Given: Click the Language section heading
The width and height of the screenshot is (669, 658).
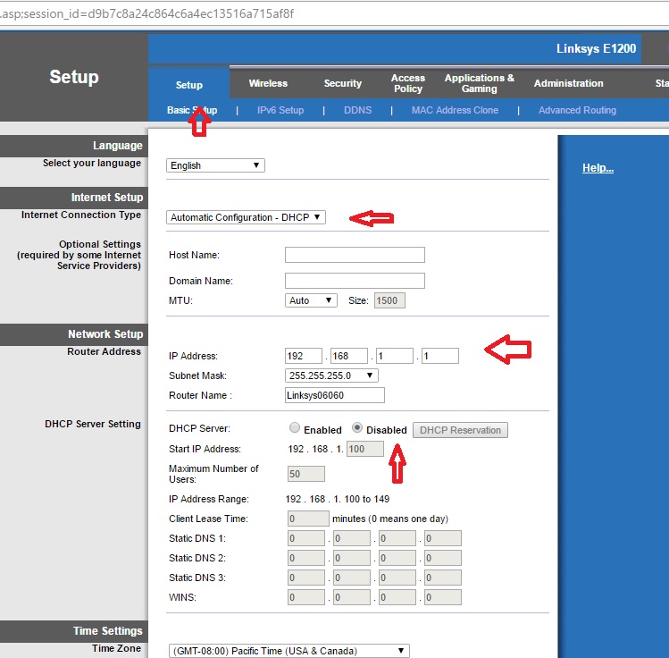Looking at the screenshot, I should [x=118, y=146].
